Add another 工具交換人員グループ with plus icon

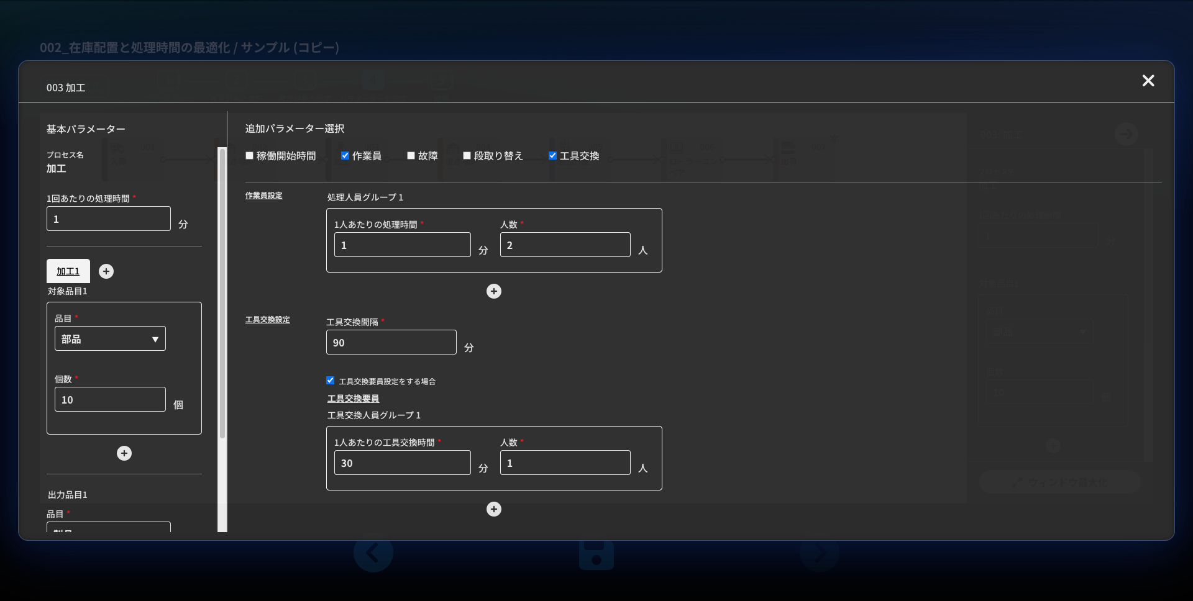click(494, 509)
